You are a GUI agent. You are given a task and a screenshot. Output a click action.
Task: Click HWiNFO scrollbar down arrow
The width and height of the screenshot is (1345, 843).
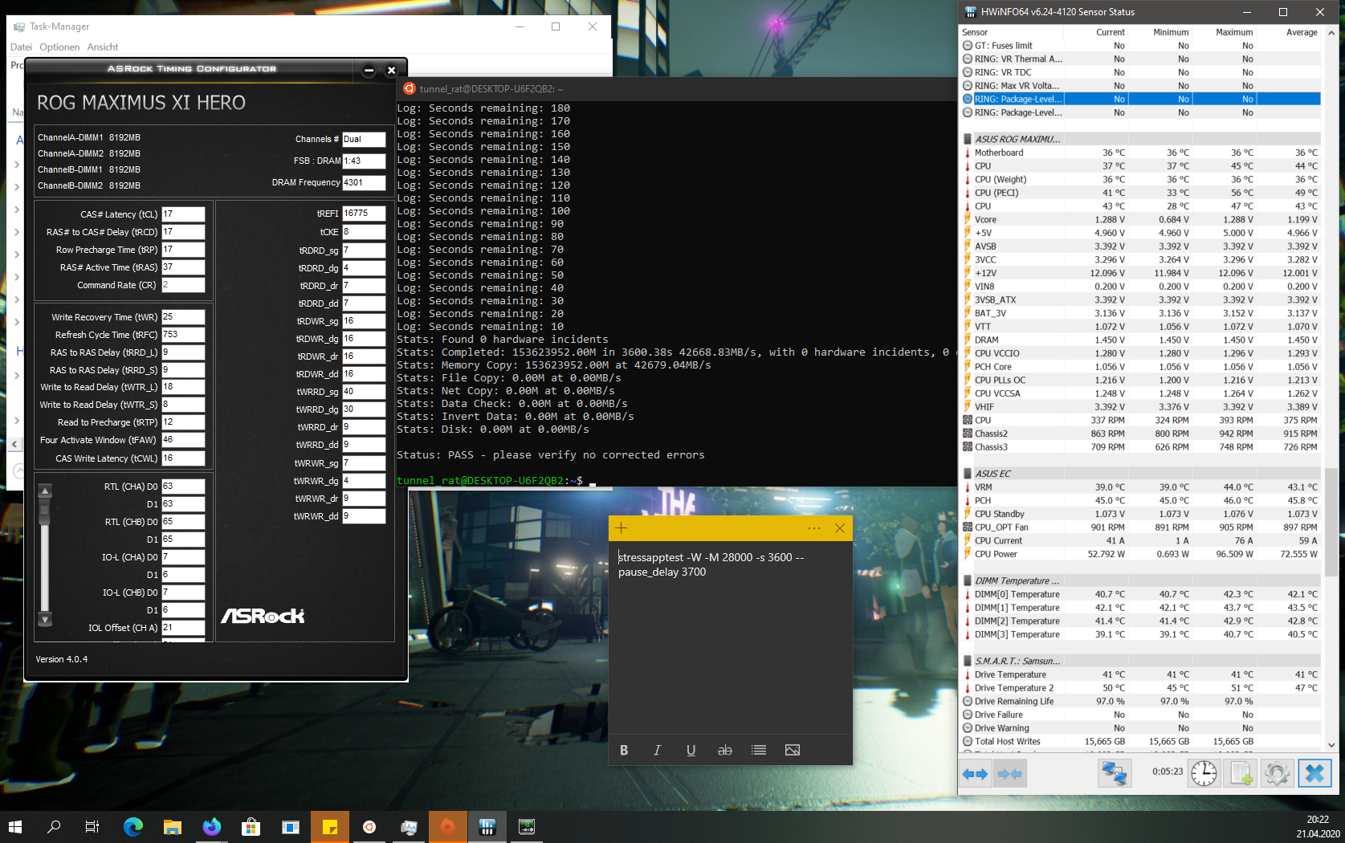[x=1331, y=745]
